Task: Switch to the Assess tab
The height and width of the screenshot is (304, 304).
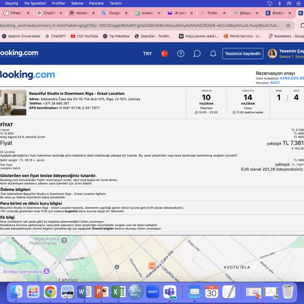Action: click(x=147, y=13)
